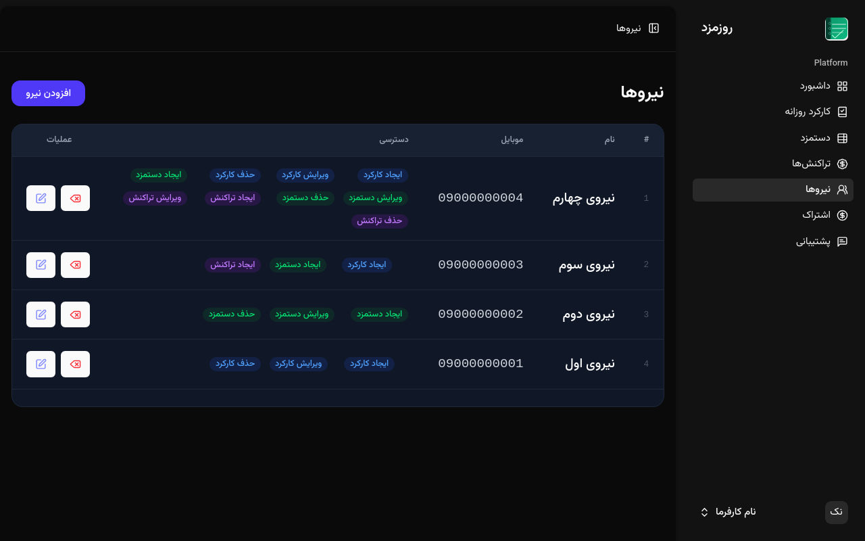Toggle the sidebar panel icon in header
865x541 pixels.
coord(653,28)
